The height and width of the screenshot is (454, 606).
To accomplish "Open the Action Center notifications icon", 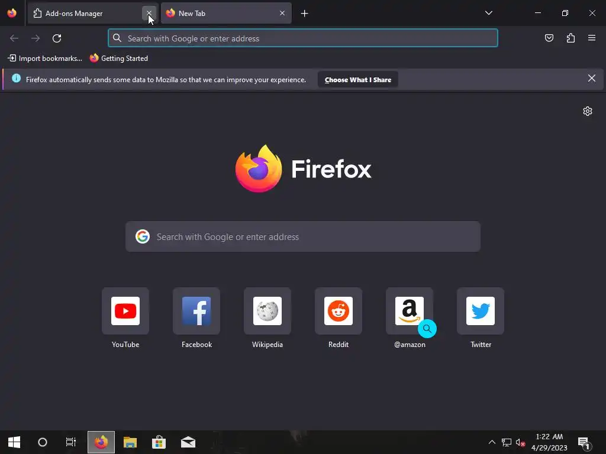I will (x=585, y=442).
